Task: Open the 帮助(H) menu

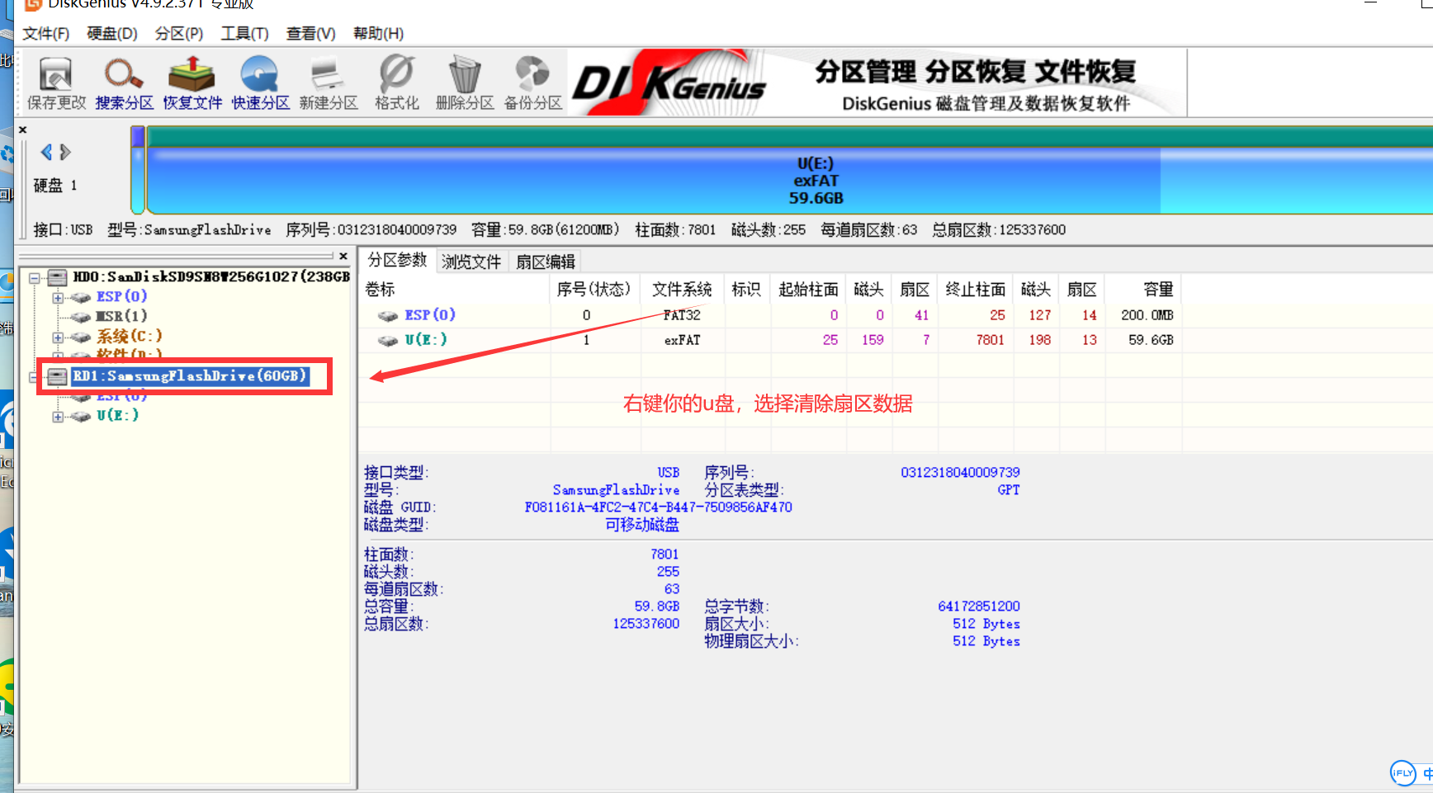Action: pos(378,33)
